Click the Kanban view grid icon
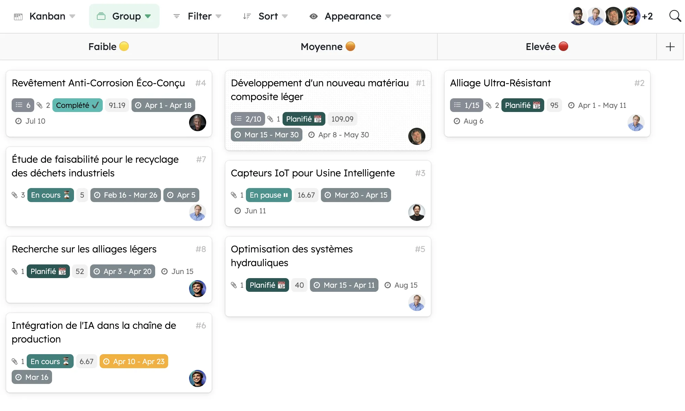This screenshot has height=411, width=685. pos(18,16)
